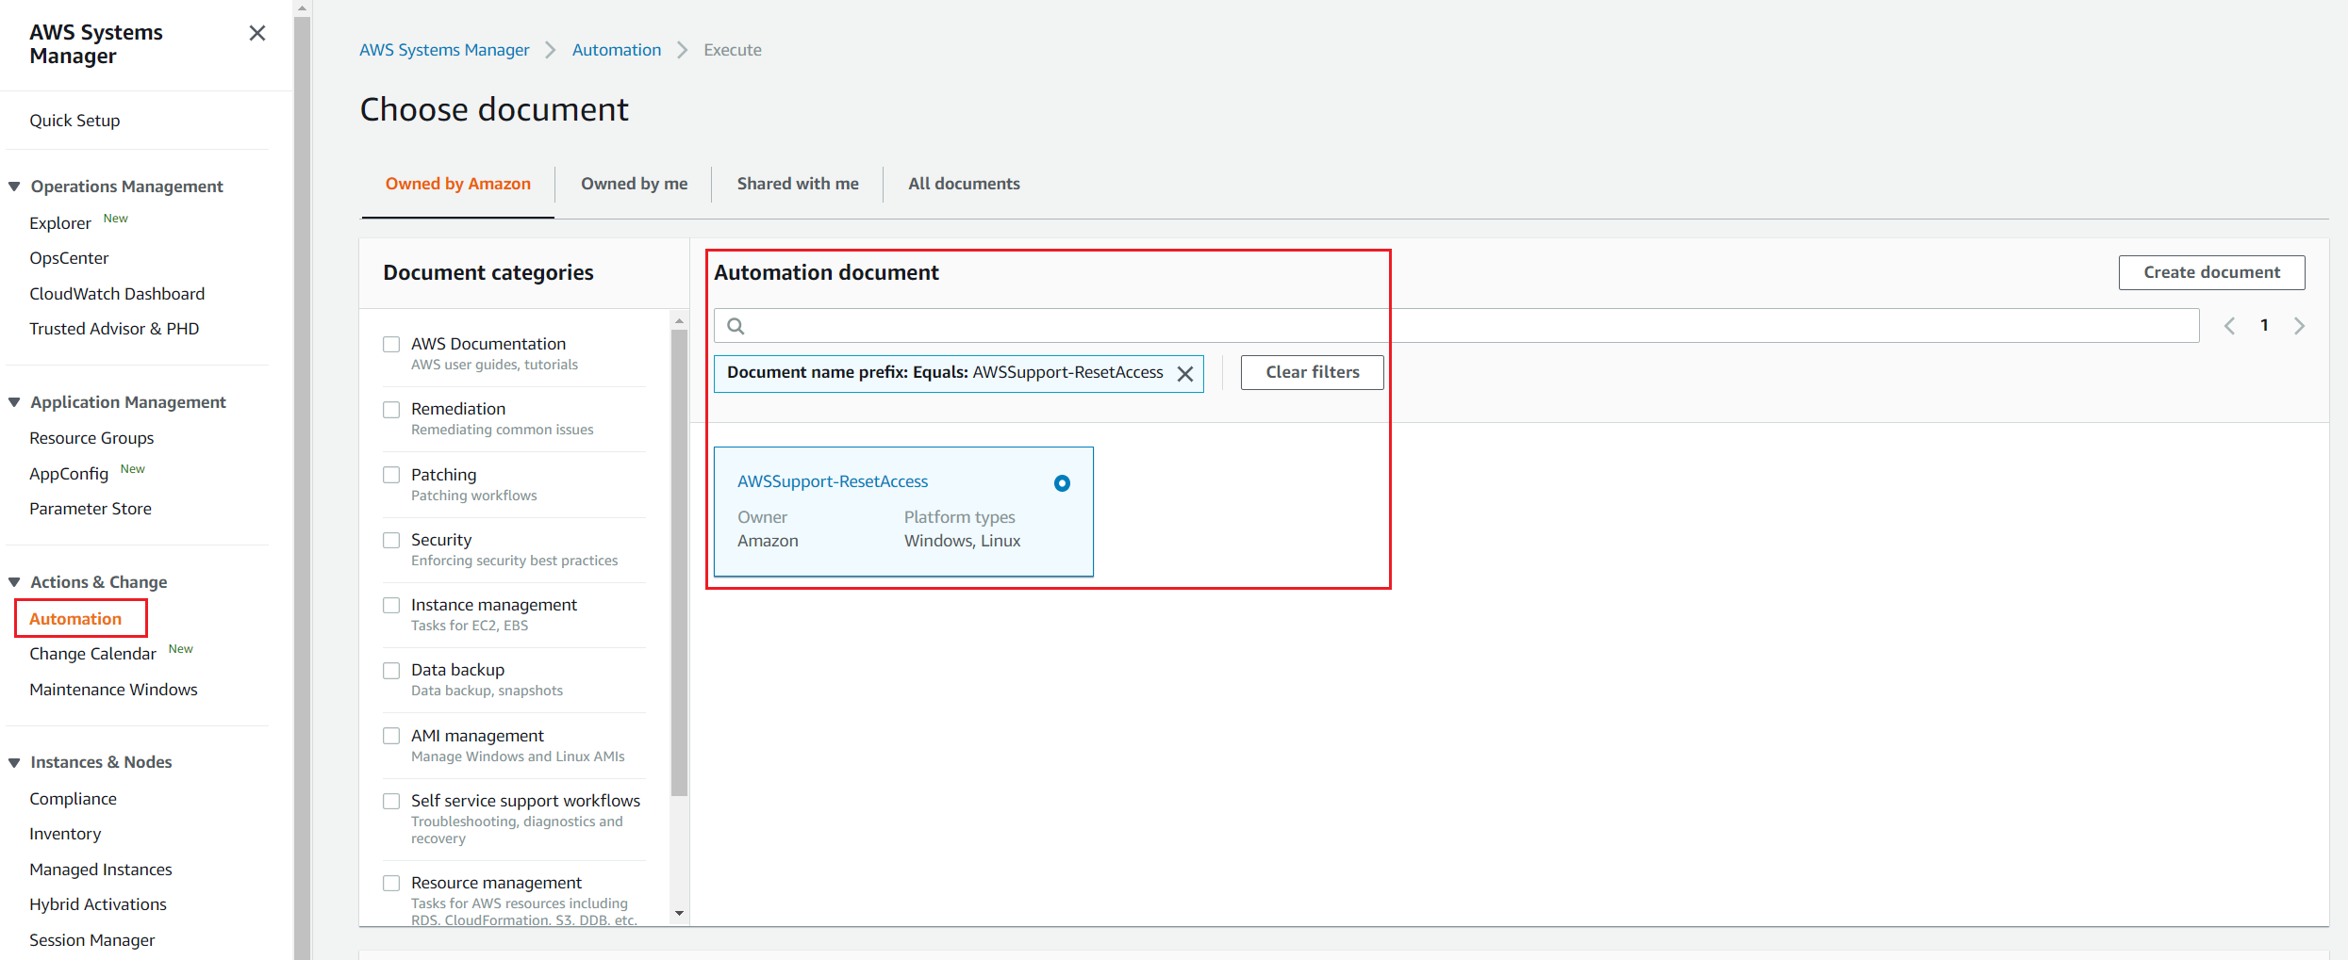The width and height of the screenshot is (2348, 960).
Task: Go to previous page of documents
Action: (2229, 326)
